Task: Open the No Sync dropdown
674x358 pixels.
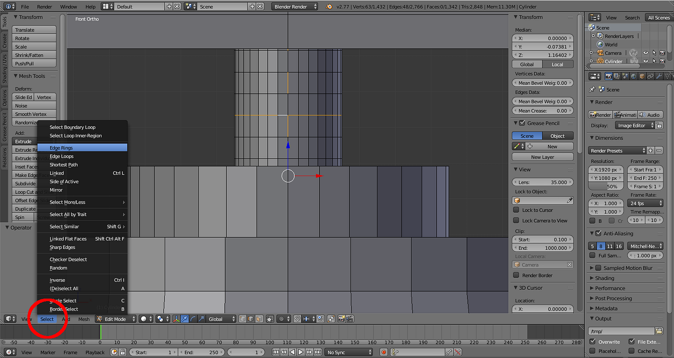Action: 349,352
